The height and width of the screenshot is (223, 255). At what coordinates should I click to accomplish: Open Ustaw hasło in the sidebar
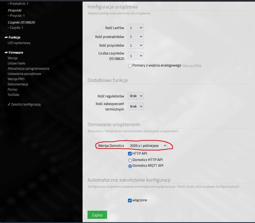point(16,63)
